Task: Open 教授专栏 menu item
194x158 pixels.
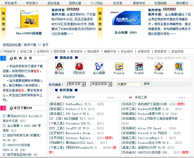Action: tap(139, 3)
